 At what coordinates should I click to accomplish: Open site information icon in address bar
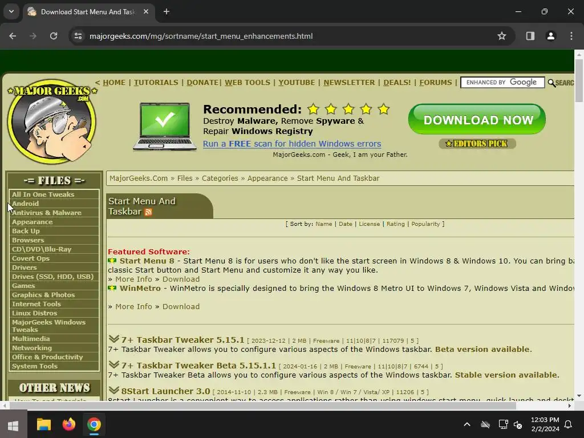click(78, 36)
